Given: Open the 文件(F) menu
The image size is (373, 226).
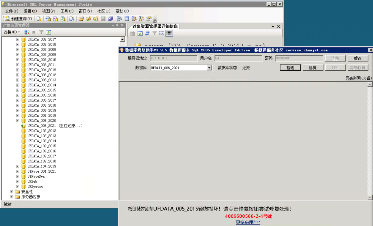Looking at the screenshot, I should click(11, 11).
